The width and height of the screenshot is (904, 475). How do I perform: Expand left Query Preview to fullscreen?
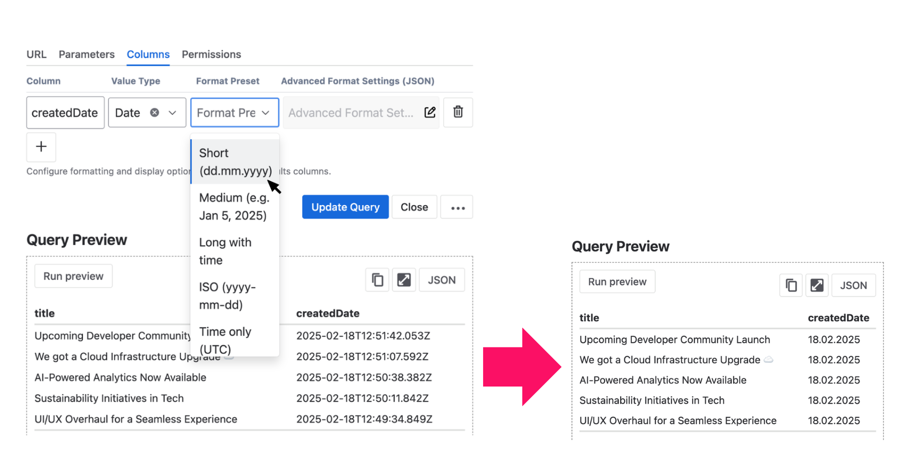tap(404, 280)
